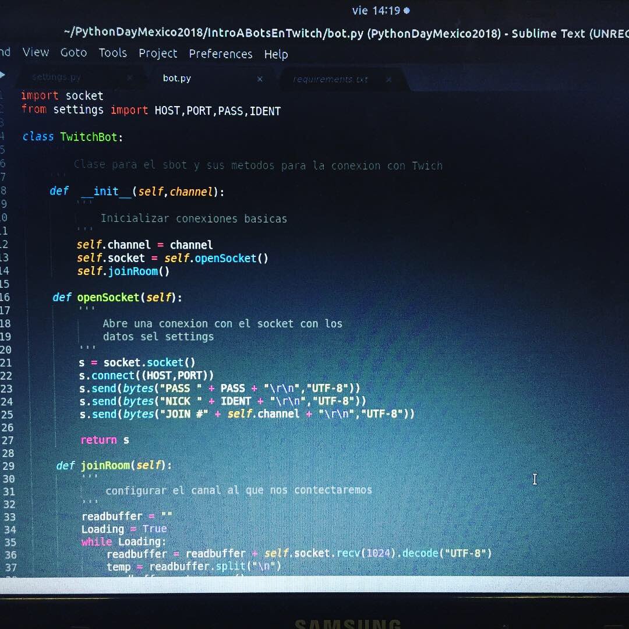Click gutter line number 29
629x629 pixels.
(x=8, y=466)
